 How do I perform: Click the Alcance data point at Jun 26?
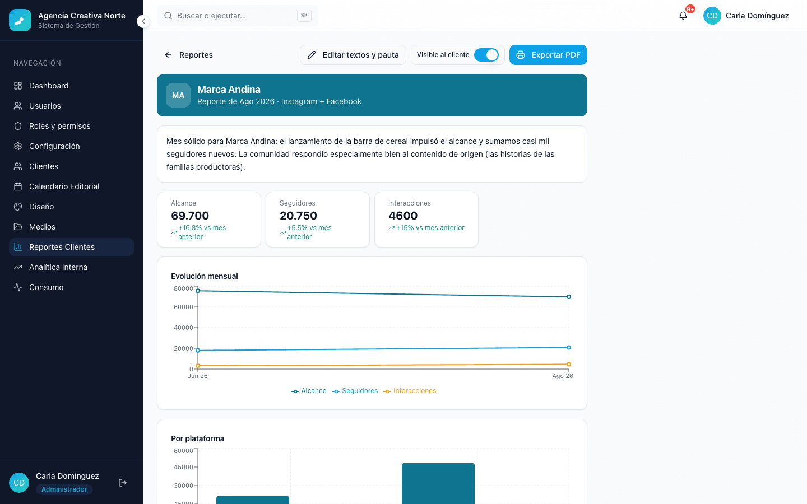198,291
